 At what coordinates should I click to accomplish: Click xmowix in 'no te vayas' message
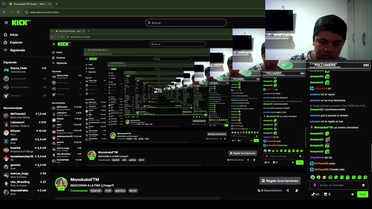315,94
